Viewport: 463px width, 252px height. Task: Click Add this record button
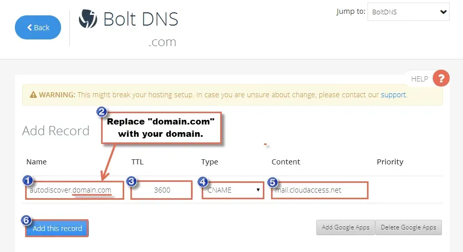(57, 228)
